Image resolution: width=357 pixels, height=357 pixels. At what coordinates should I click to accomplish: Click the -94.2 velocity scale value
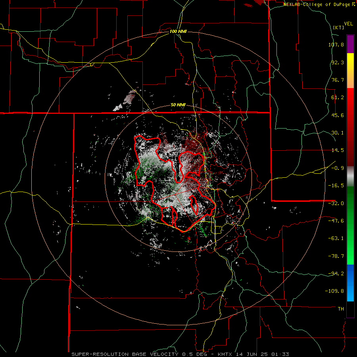tap(336, 273)
